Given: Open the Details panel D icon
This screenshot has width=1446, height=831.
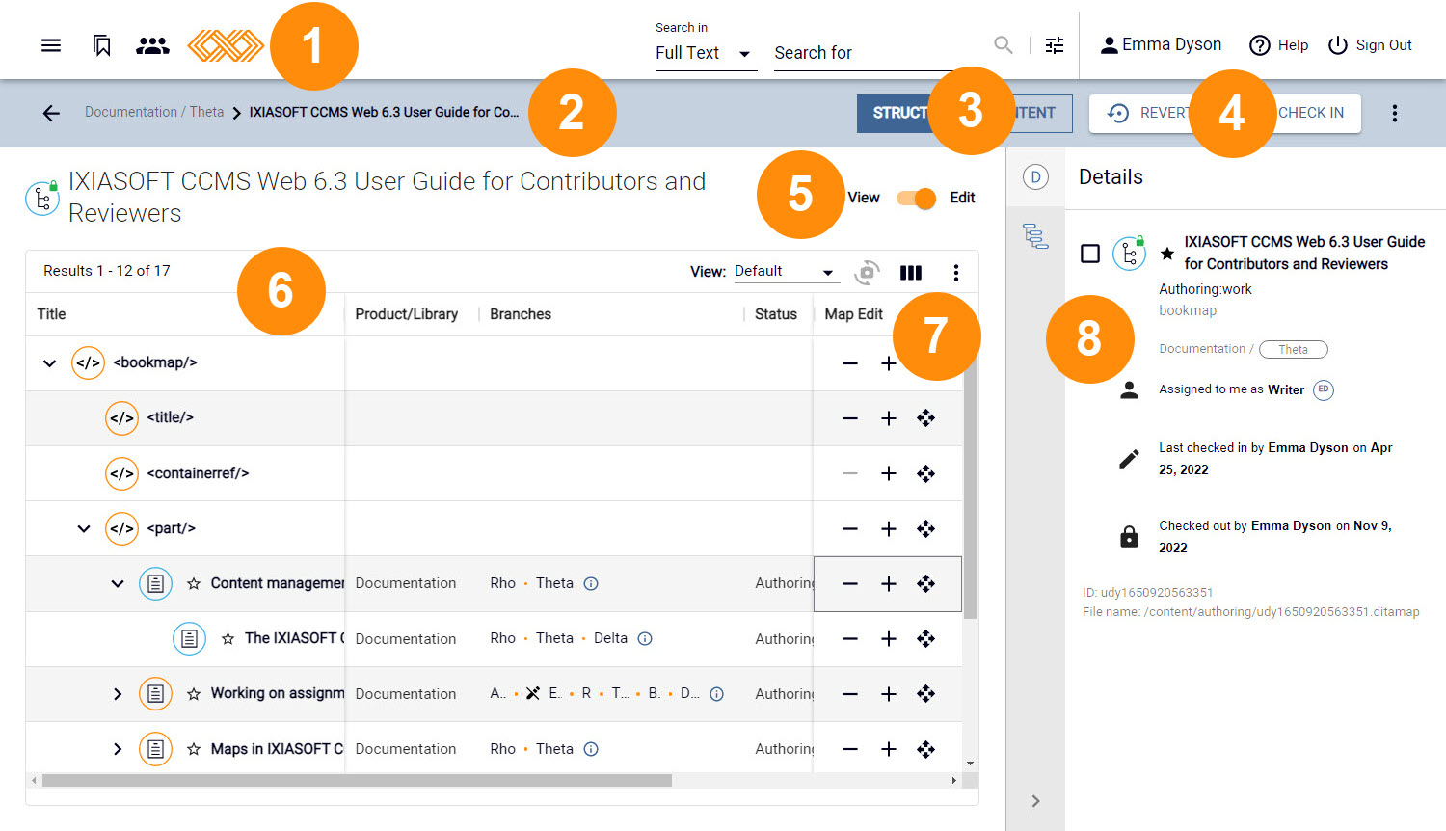Looking at the screenshot, I should [x=1035, y=177].
